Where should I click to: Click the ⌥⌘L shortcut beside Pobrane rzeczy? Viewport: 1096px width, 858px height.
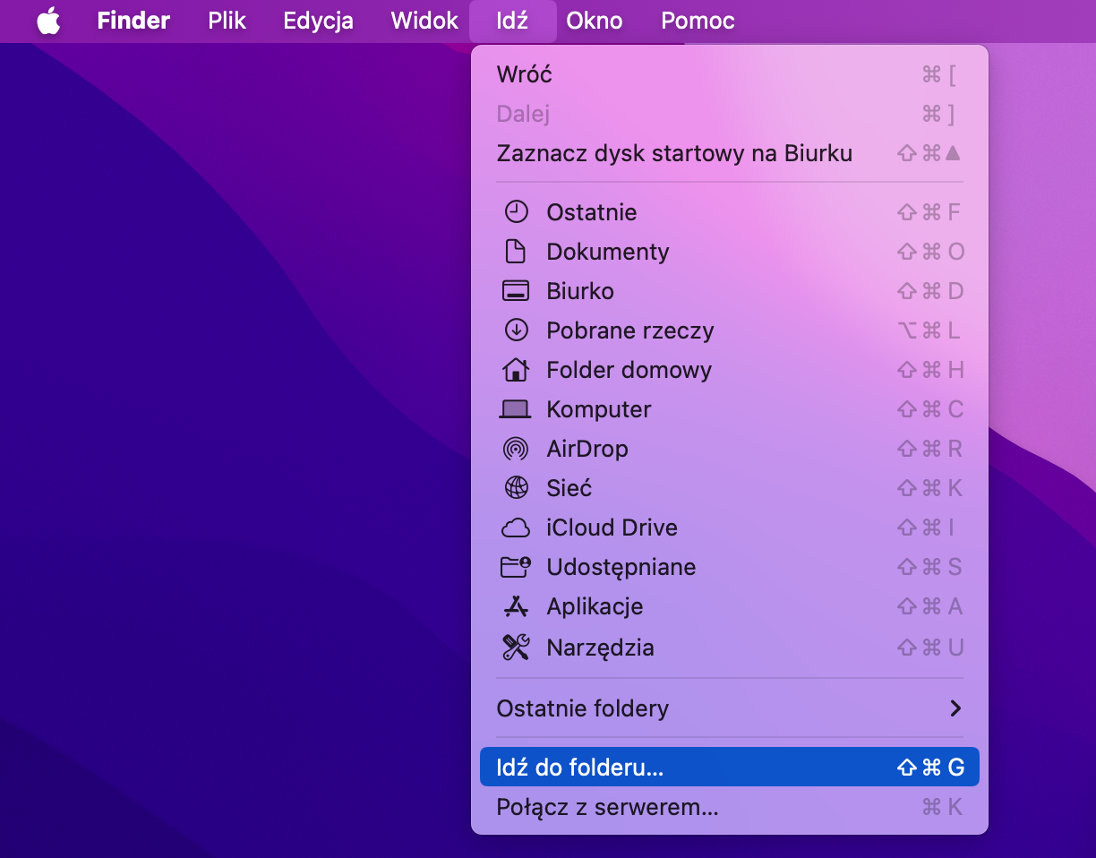pos(929,330)
